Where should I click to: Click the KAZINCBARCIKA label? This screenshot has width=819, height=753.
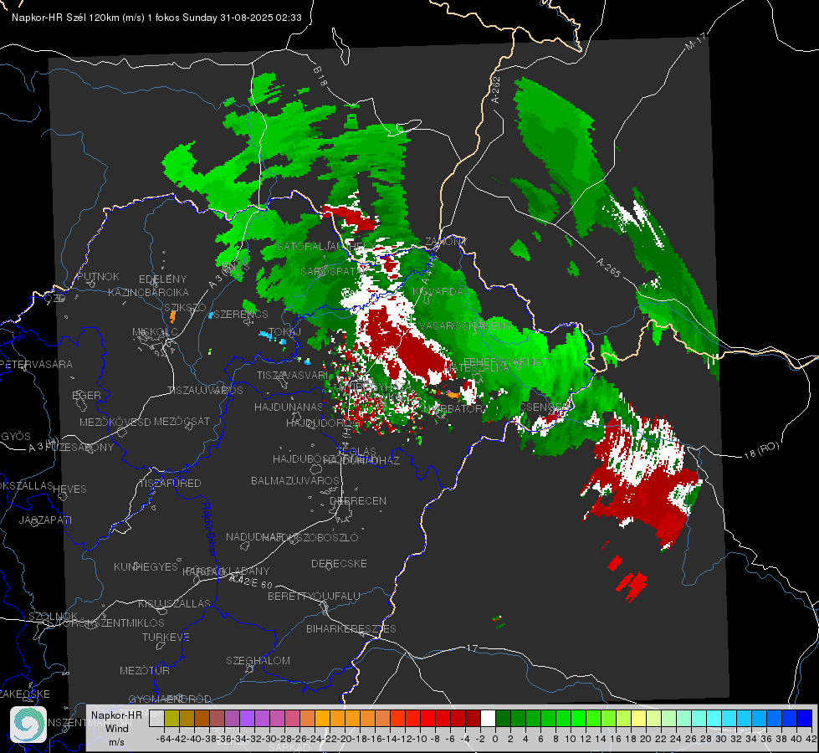pos(148,292)
